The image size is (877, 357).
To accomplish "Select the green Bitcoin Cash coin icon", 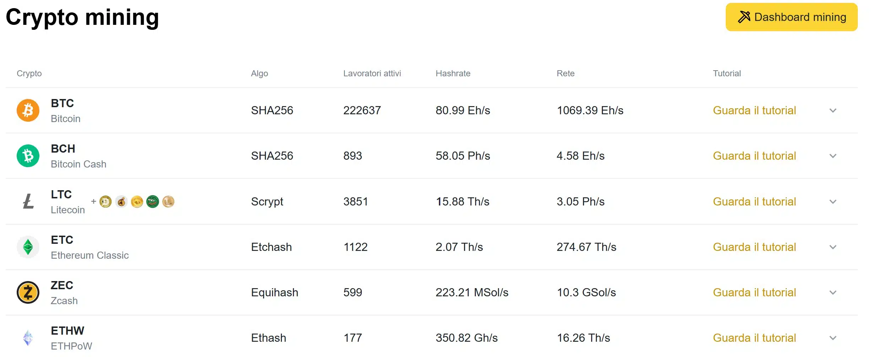I will (28, 155).
